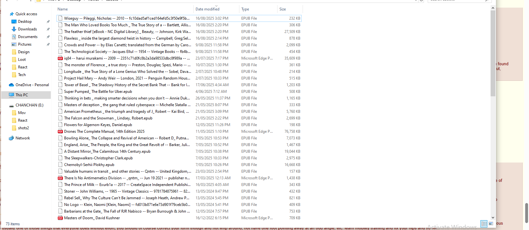
Task: Click the shots2 folder icon
Action: click(x=14, y=128)
